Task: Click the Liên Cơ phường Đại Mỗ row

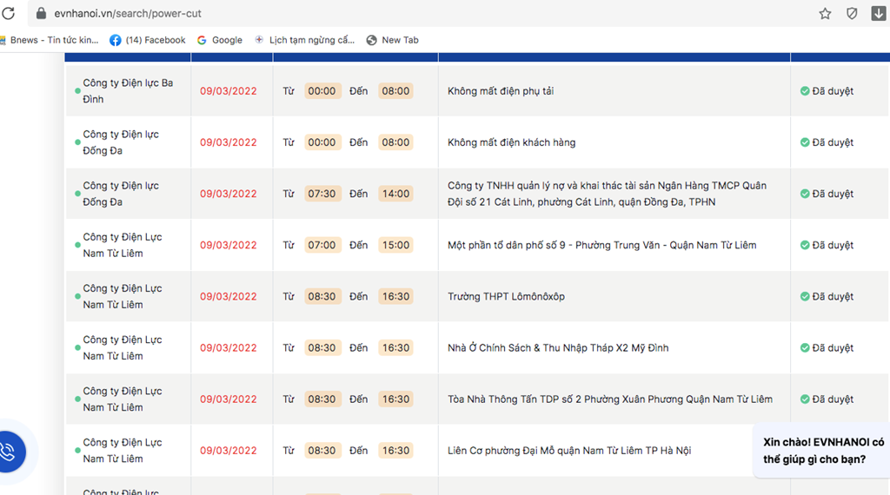Action: tap(477, 451)
